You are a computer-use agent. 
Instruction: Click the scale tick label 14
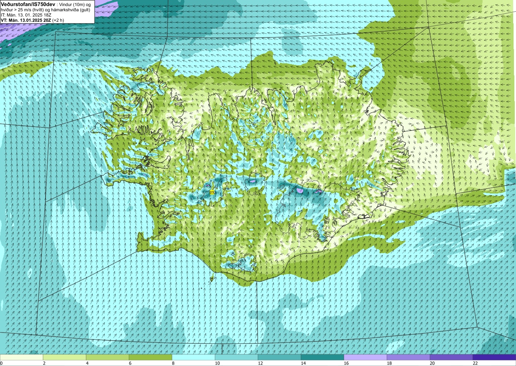[x=303, y=363]
